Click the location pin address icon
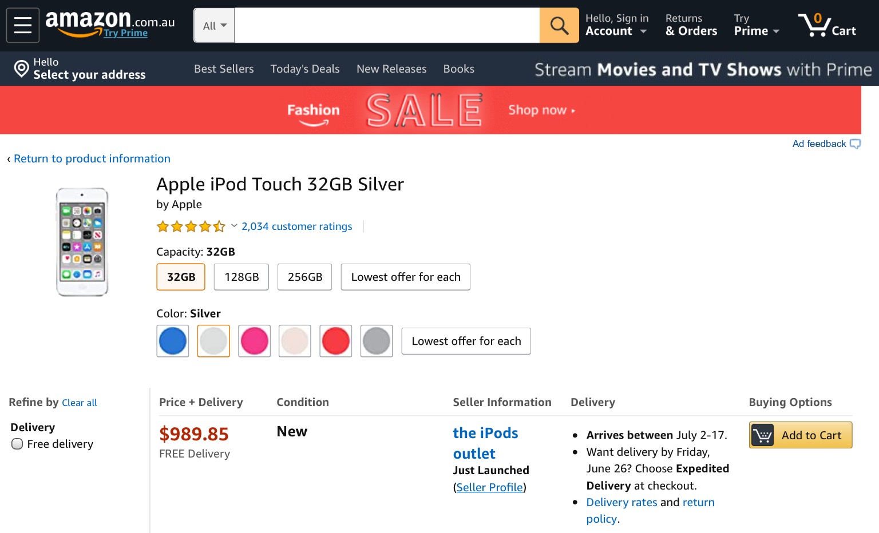 (x=22, y=69)
